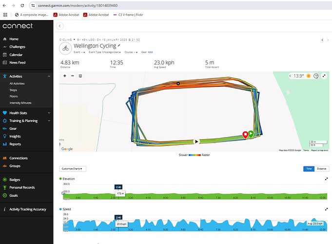Switch charts to Distance axis
Screen dimensions: 332x244
click(322, 169)
